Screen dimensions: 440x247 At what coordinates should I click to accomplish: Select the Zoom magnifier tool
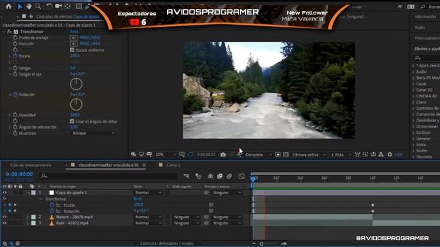point(38,6)
